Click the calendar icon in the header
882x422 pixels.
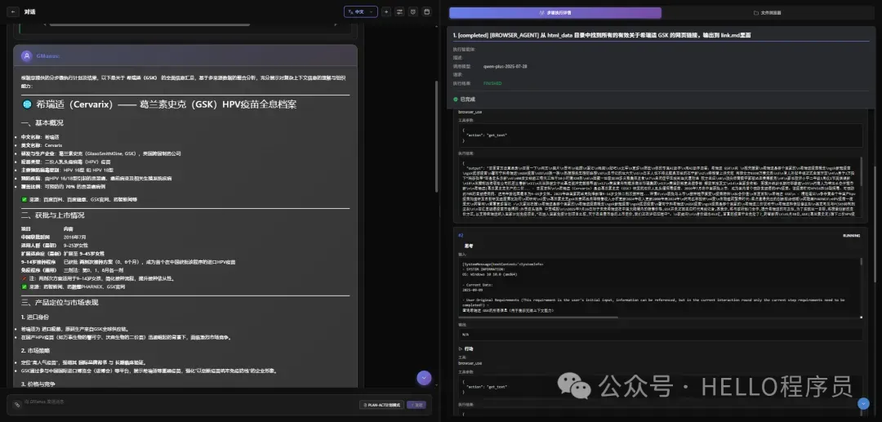click(x=426, y=11)
